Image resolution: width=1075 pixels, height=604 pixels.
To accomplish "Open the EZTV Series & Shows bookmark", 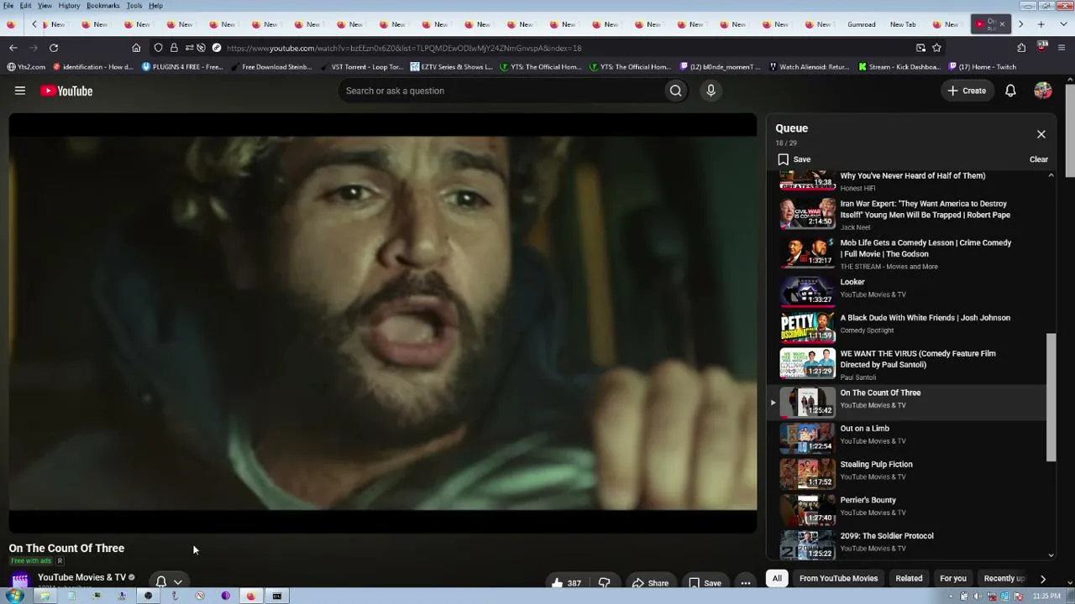I will [452, 67].
